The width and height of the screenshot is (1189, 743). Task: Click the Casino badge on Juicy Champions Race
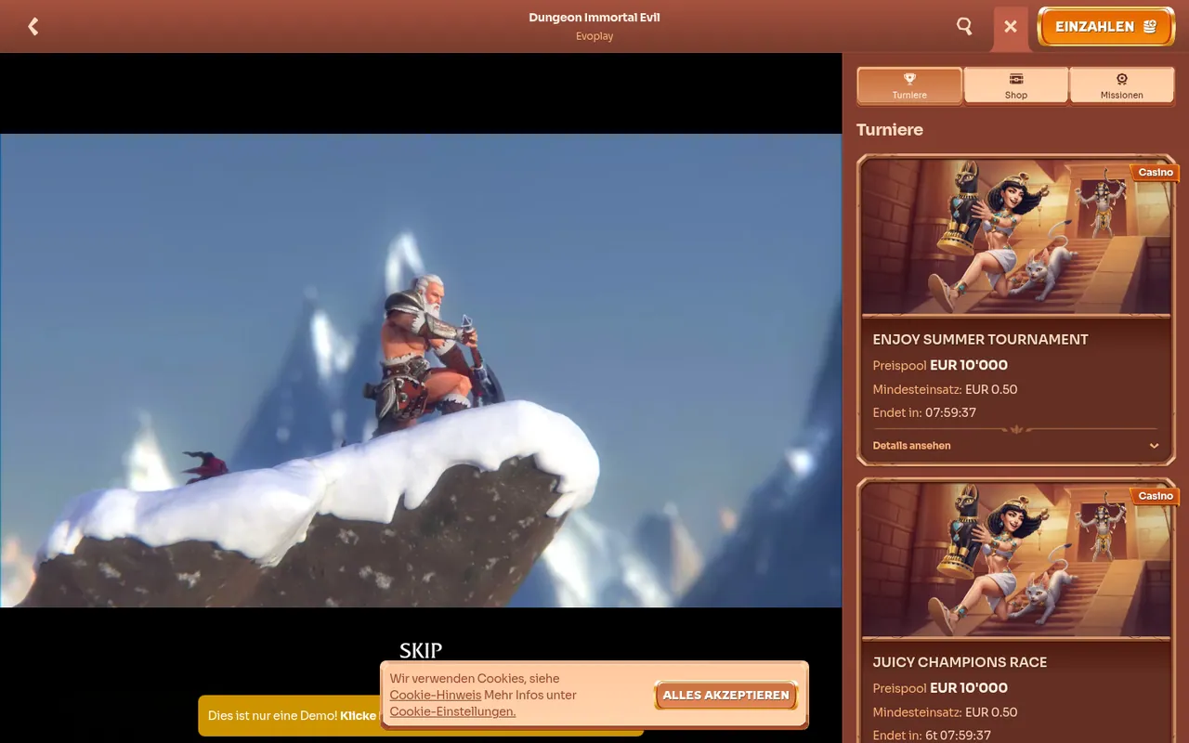pos(1156,496)
